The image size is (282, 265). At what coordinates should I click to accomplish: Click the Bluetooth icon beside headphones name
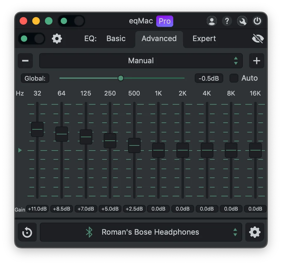[89, 232]
